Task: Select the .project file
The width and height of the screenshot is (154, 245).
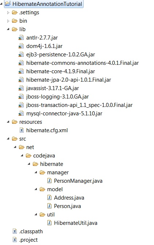Action: (28, 240)
